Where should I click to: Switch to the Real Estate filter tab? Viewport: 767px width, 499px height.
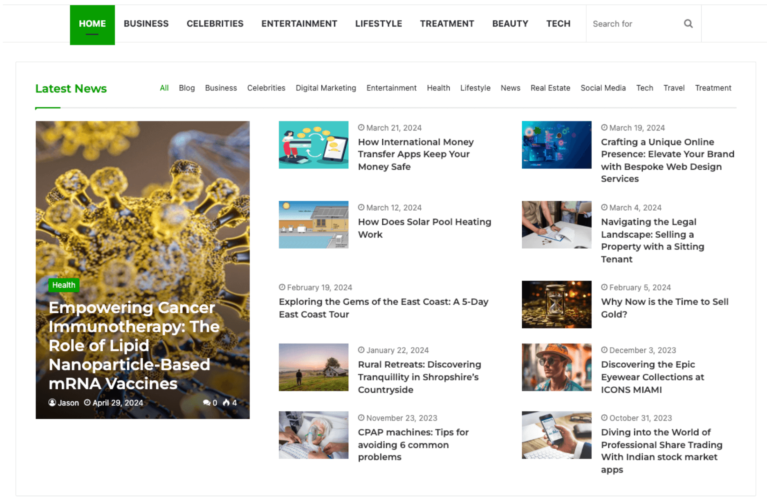(x=550, y=88)
